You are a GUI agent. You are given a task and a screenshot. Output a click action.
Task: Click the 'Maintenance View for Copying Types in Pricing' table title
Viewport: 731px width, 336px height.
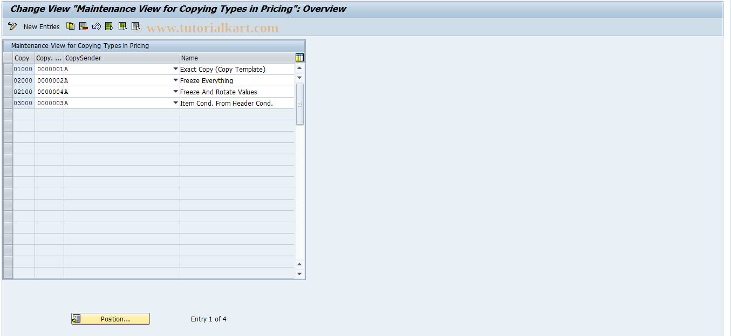[80, 46]
